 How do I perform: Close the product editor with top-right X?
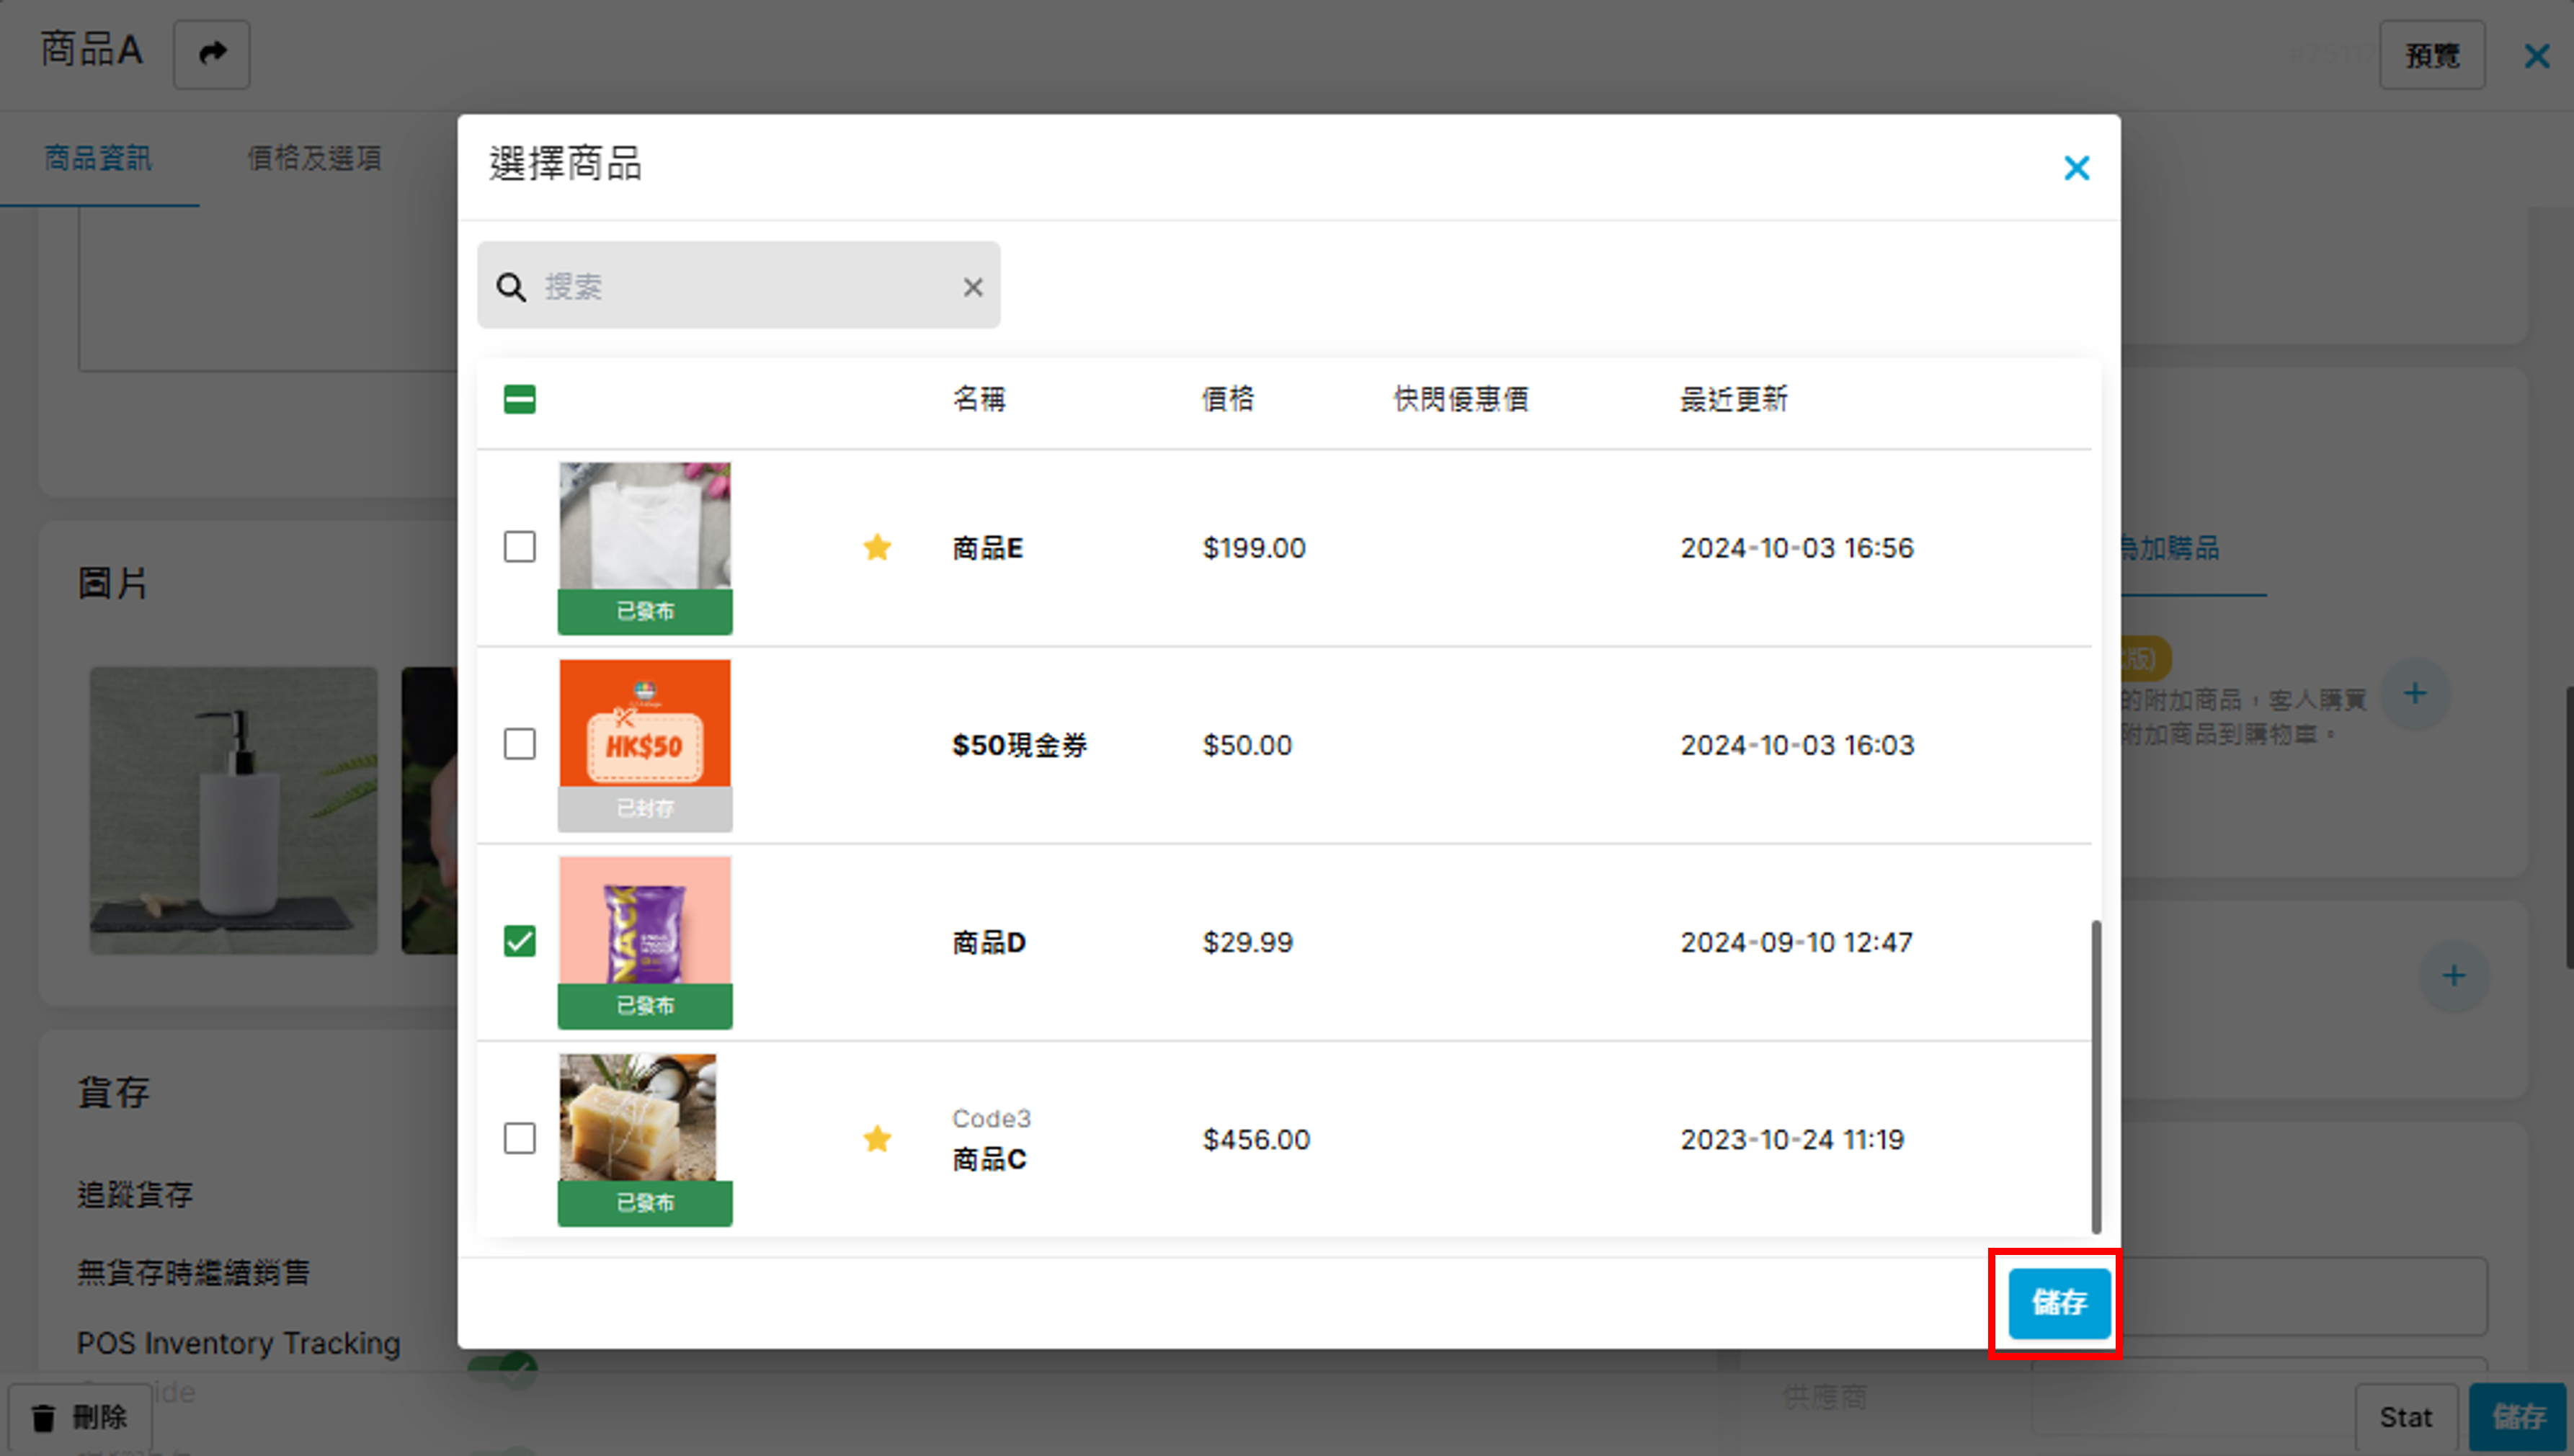click(x=2536, y=56)
